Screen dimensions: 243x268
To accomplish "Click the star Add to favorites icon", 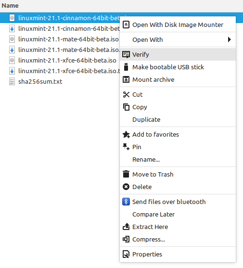I will click(x=126, y=135).
